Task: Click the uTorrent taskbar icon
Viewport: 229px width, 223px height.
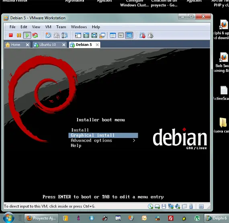Action: 197,218
